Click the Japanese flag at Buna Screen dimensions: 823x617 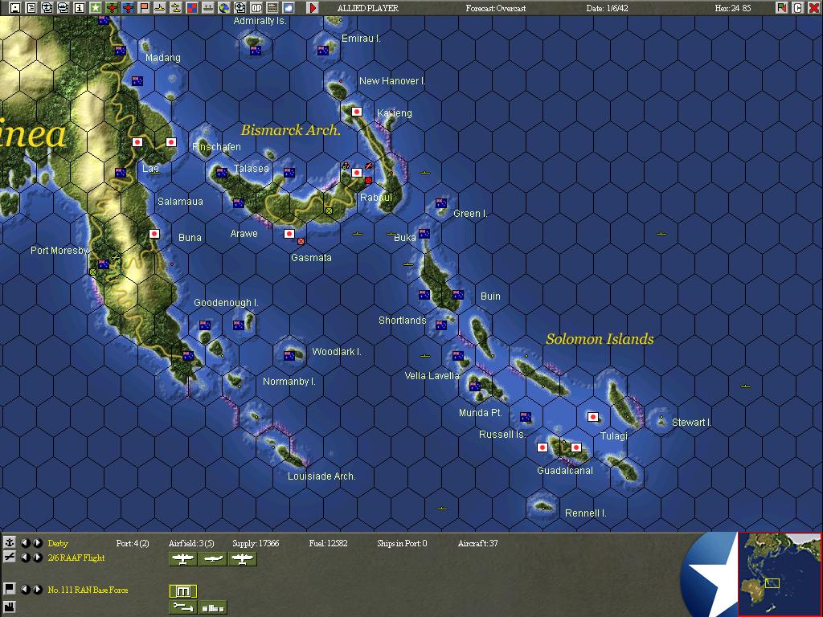[154, 234]
